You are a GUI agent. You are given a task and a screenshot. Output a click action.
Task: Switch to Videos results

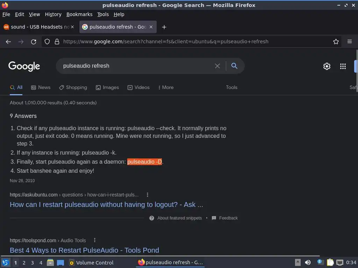pyautogui.click(x=138, y=88)
